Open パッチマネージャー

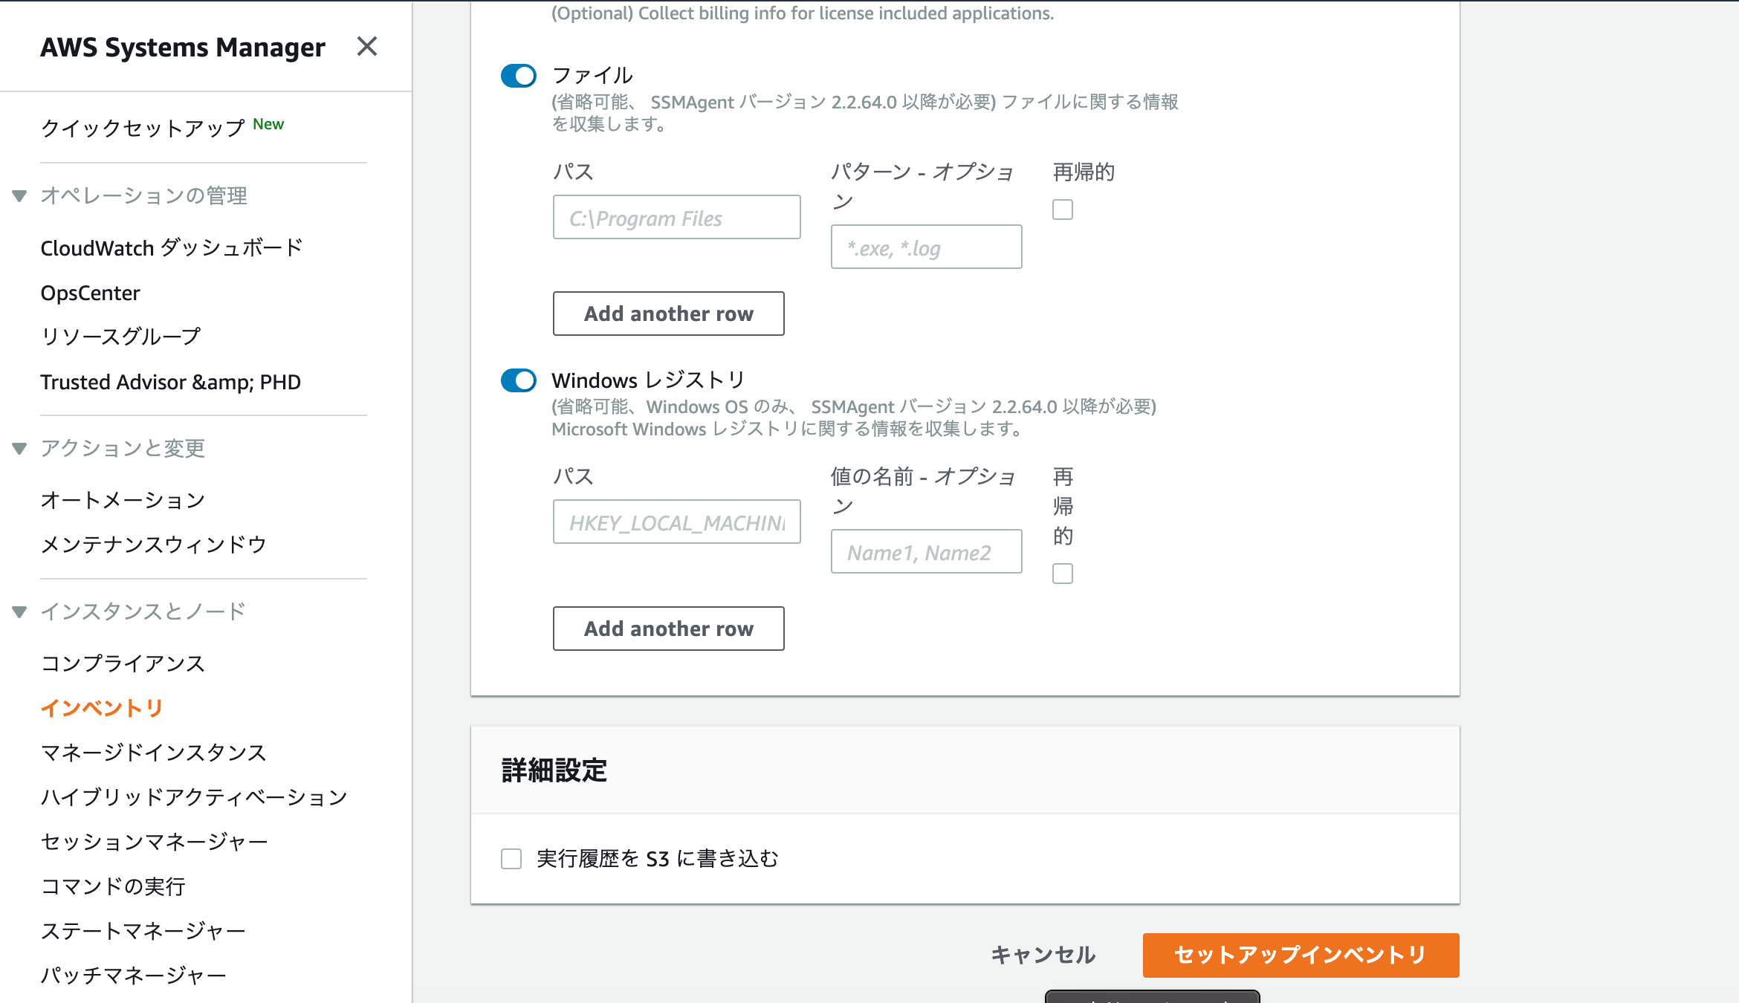click(133, 976)
